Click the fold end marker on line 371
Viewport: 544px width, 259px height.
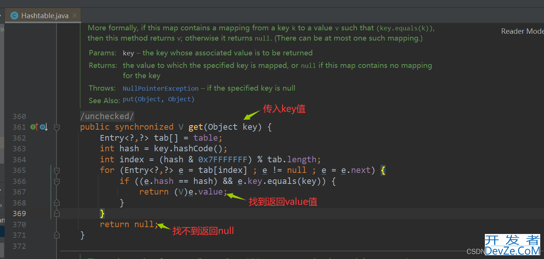[x=57, y=235]
